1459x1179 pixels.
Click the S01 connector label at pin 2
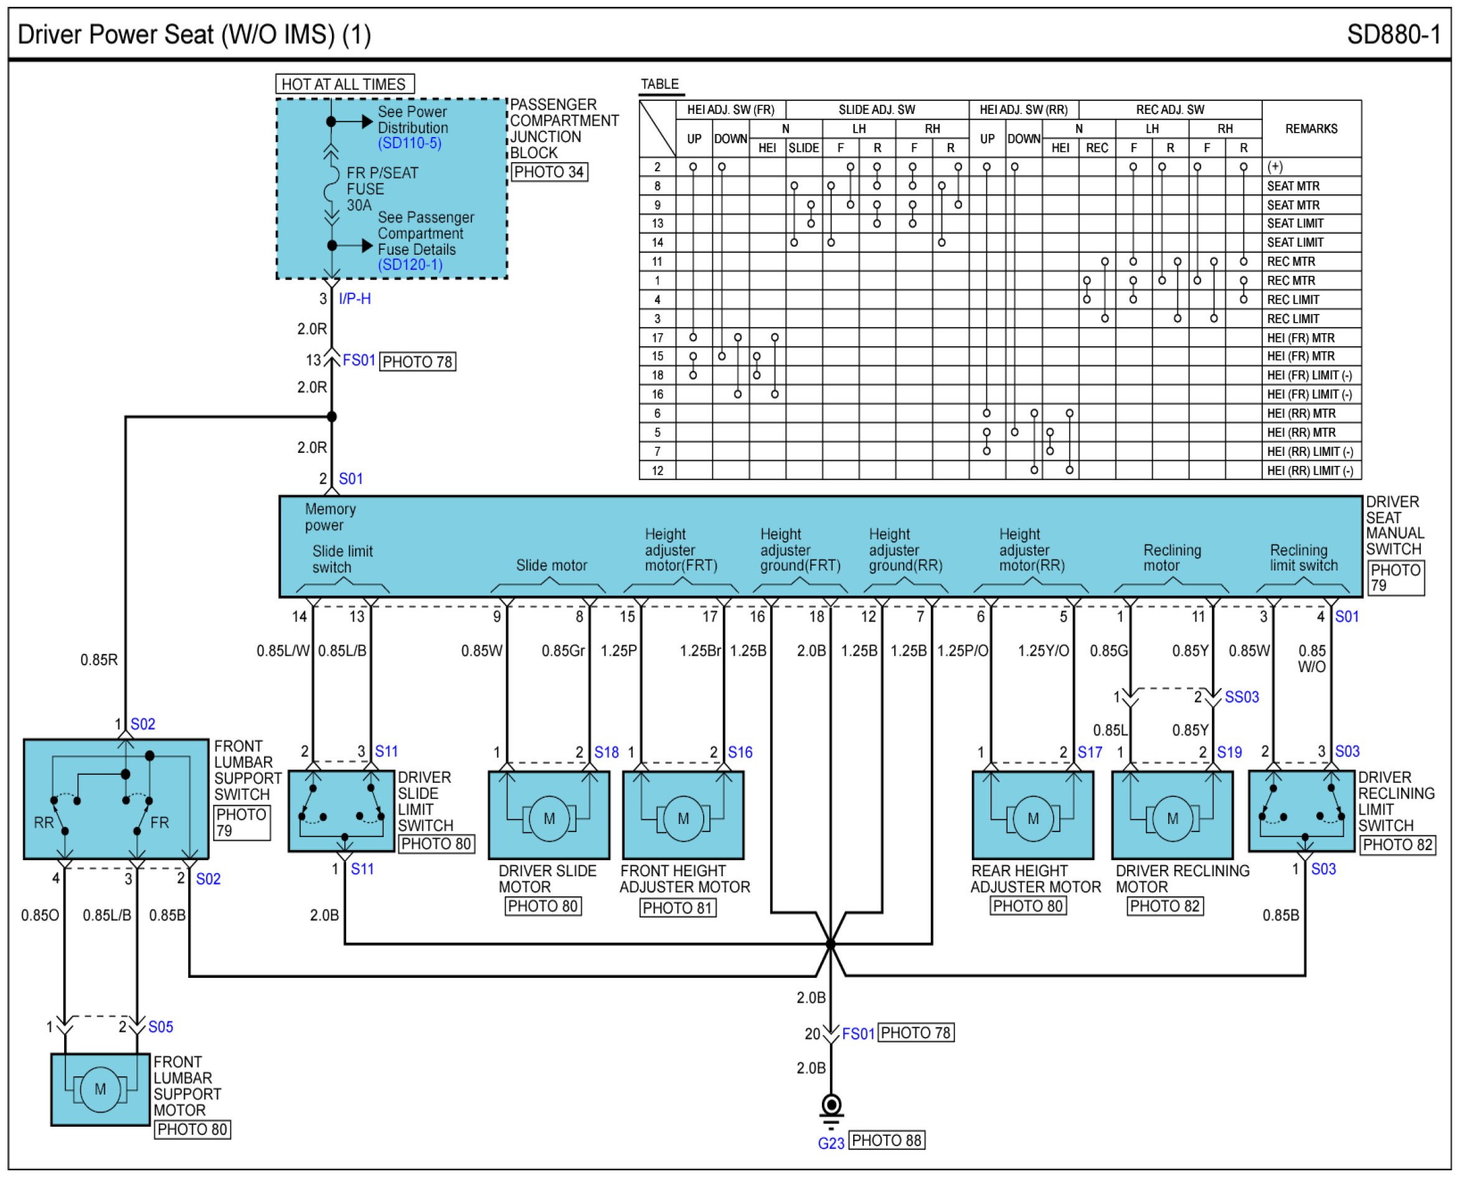click(351, 479)
